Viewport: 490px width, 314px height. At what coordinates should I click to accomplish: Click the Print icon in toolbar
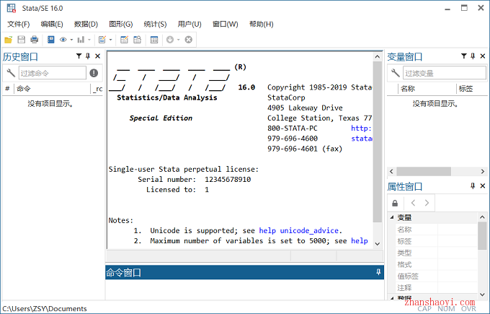click(x=34, y=40)
